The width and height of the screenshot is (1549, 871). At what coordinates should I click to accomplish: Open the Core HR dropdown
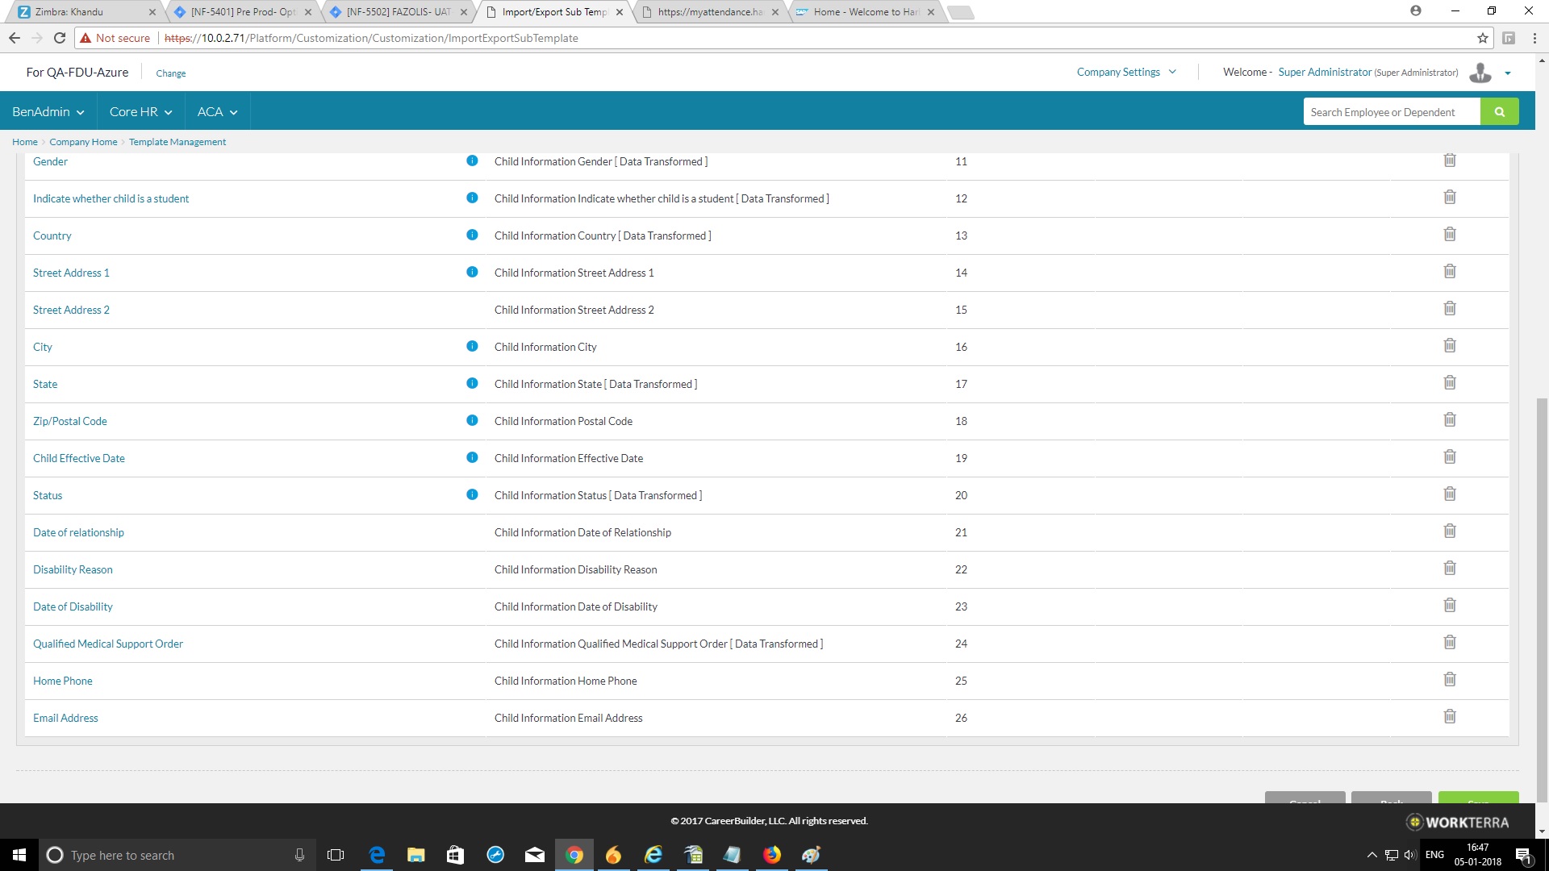click(x=140, y=112)
